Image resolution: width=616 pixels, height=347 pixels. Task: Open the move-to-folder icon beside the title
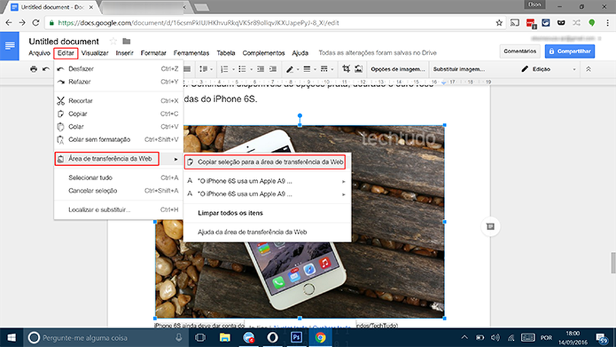(126, 41)
